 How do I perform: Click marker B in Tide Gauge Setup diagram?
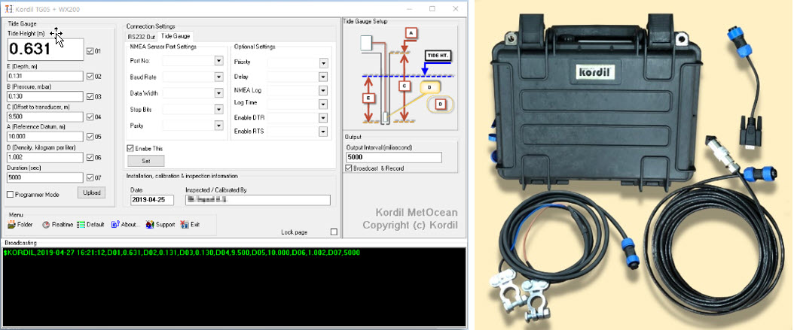coord(429,87)
